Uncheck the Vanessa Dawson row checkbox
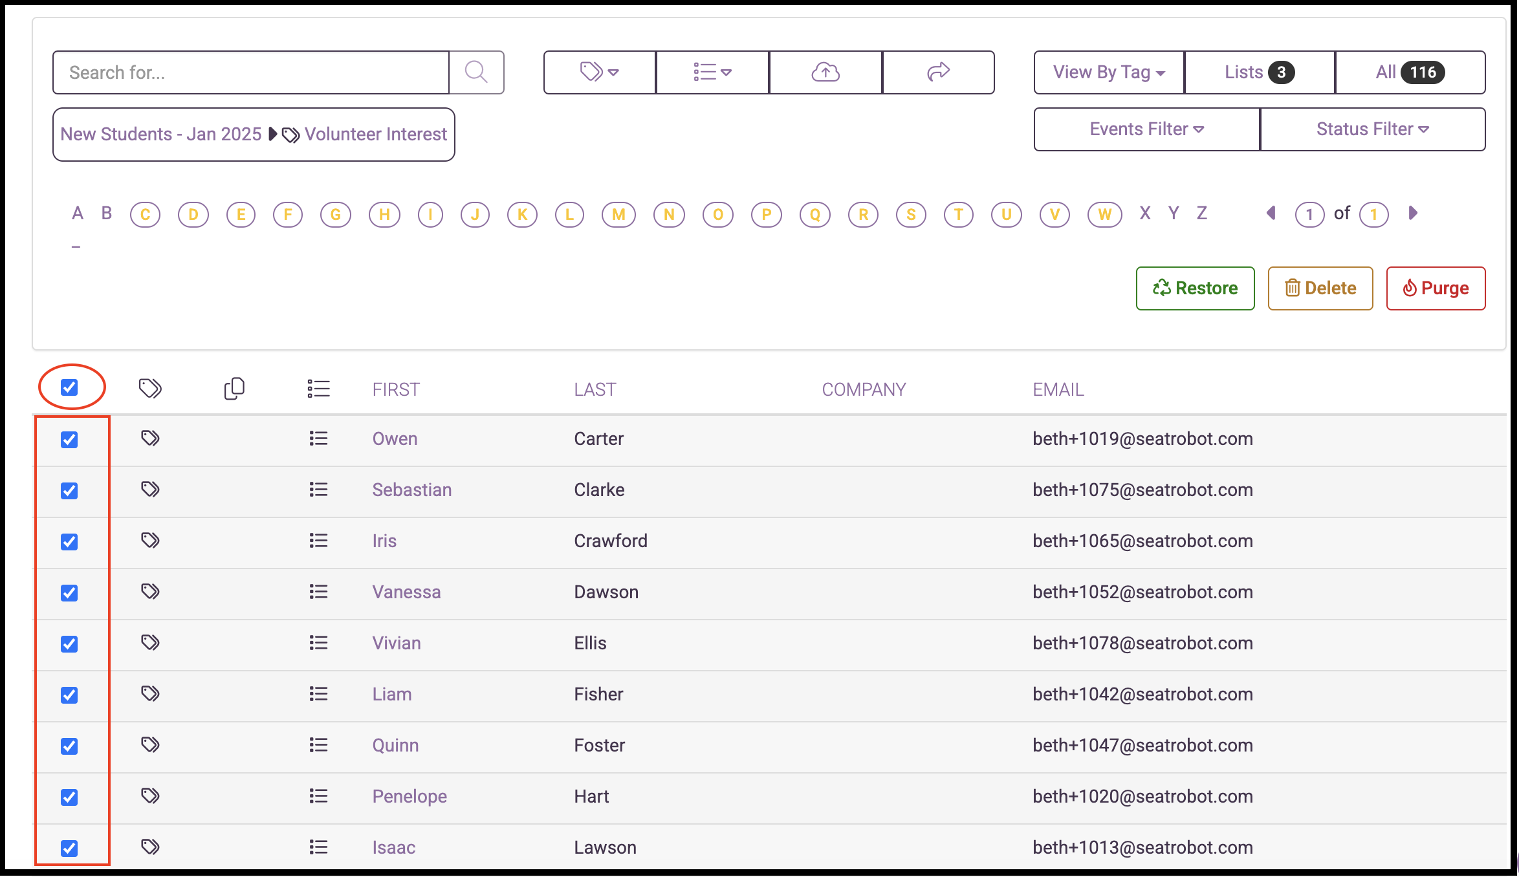 point(69,593)
